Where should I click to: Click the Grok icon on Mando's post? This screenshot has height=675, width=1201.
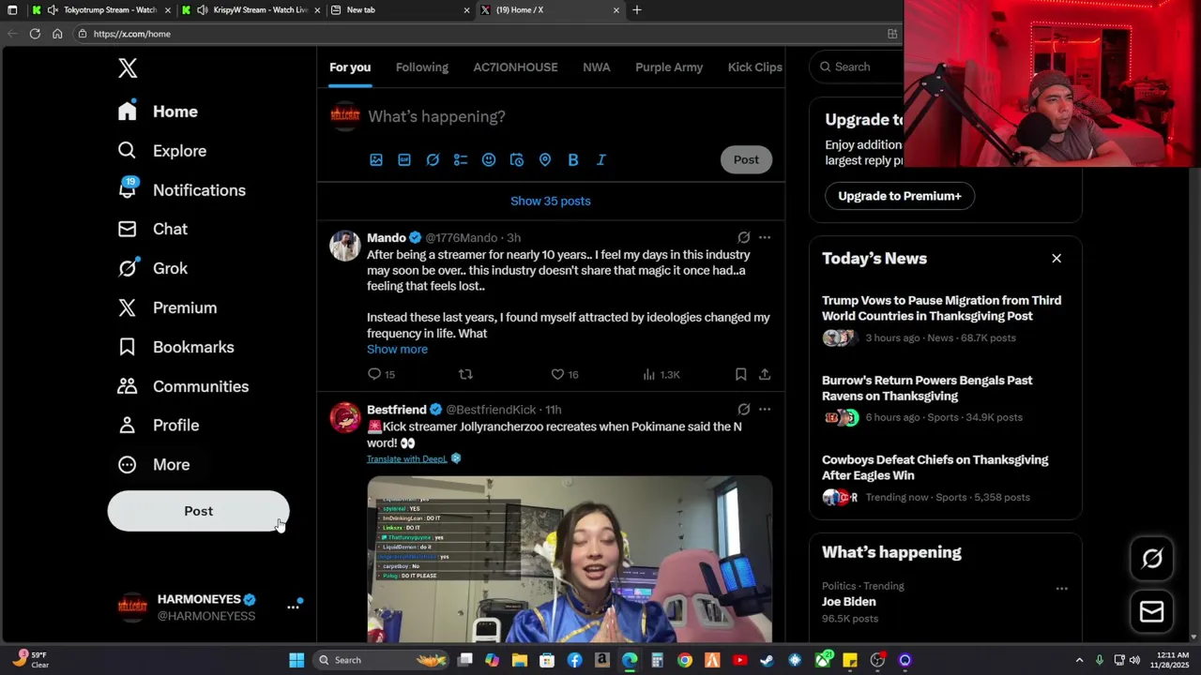click(743, 237)
